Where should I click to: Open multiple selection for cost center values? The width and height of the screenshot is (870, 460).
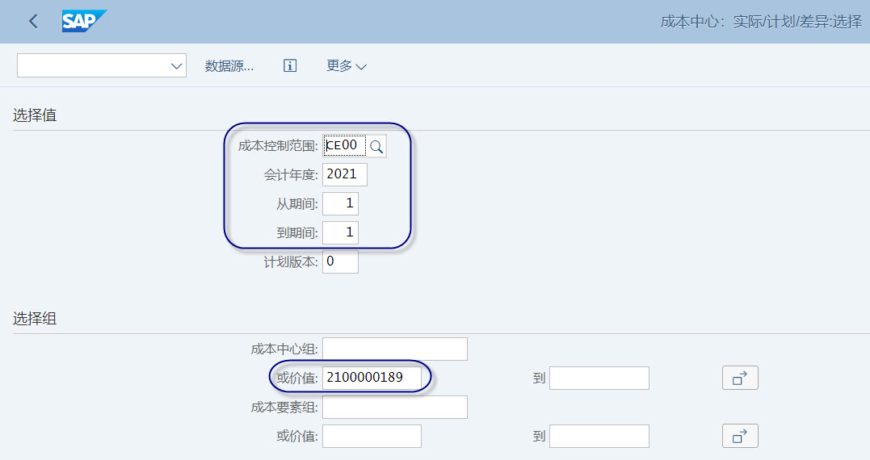pyautogui.click(x=740, y=378)
